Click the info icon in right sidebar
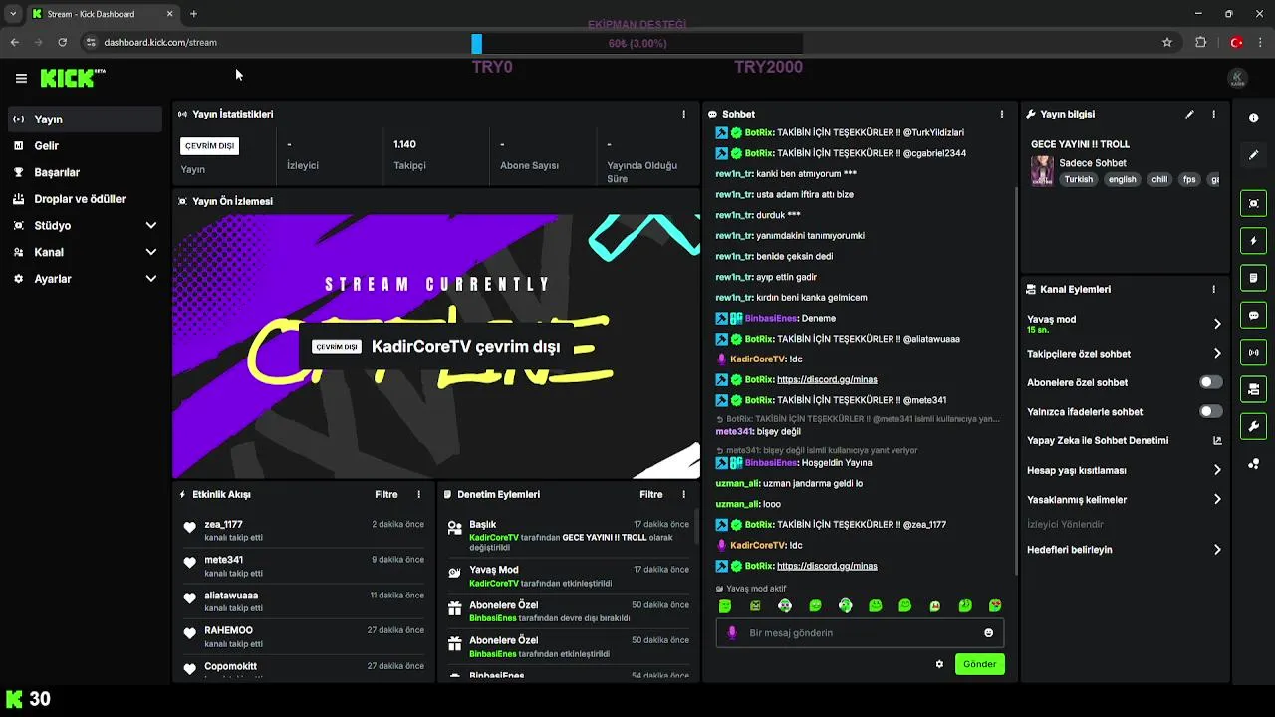Screen dimensions: 1275x717 coord(1253,119)
